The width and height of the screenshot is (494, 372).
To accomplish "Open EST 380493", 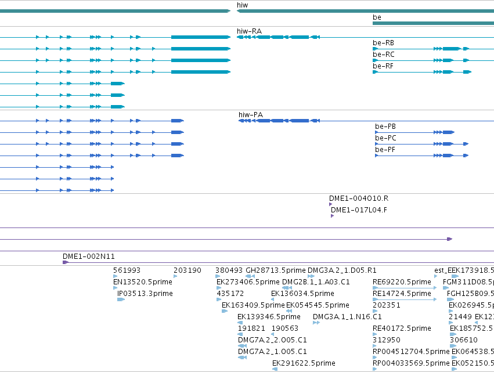I will pyautogui.click(x=229, y=270).
